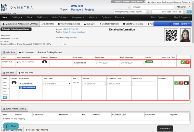Open Active (5 Logon Locations) link
194x132 pixels.
(74, 32)
